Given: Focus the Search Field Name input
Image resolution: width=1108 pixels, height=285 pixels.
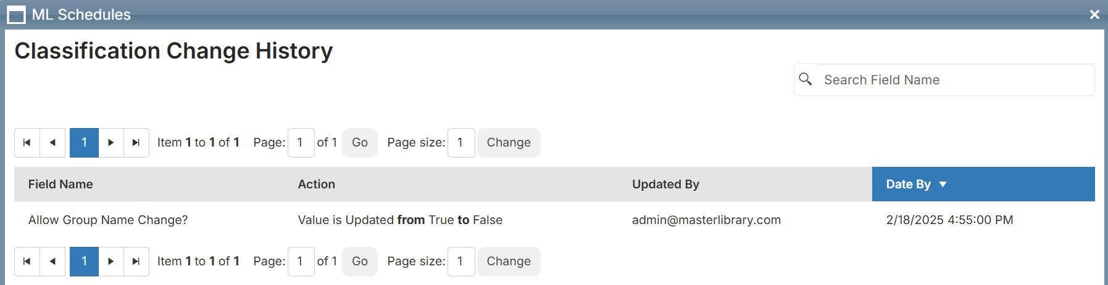Looking at the screenshot, I should point(956,80).
